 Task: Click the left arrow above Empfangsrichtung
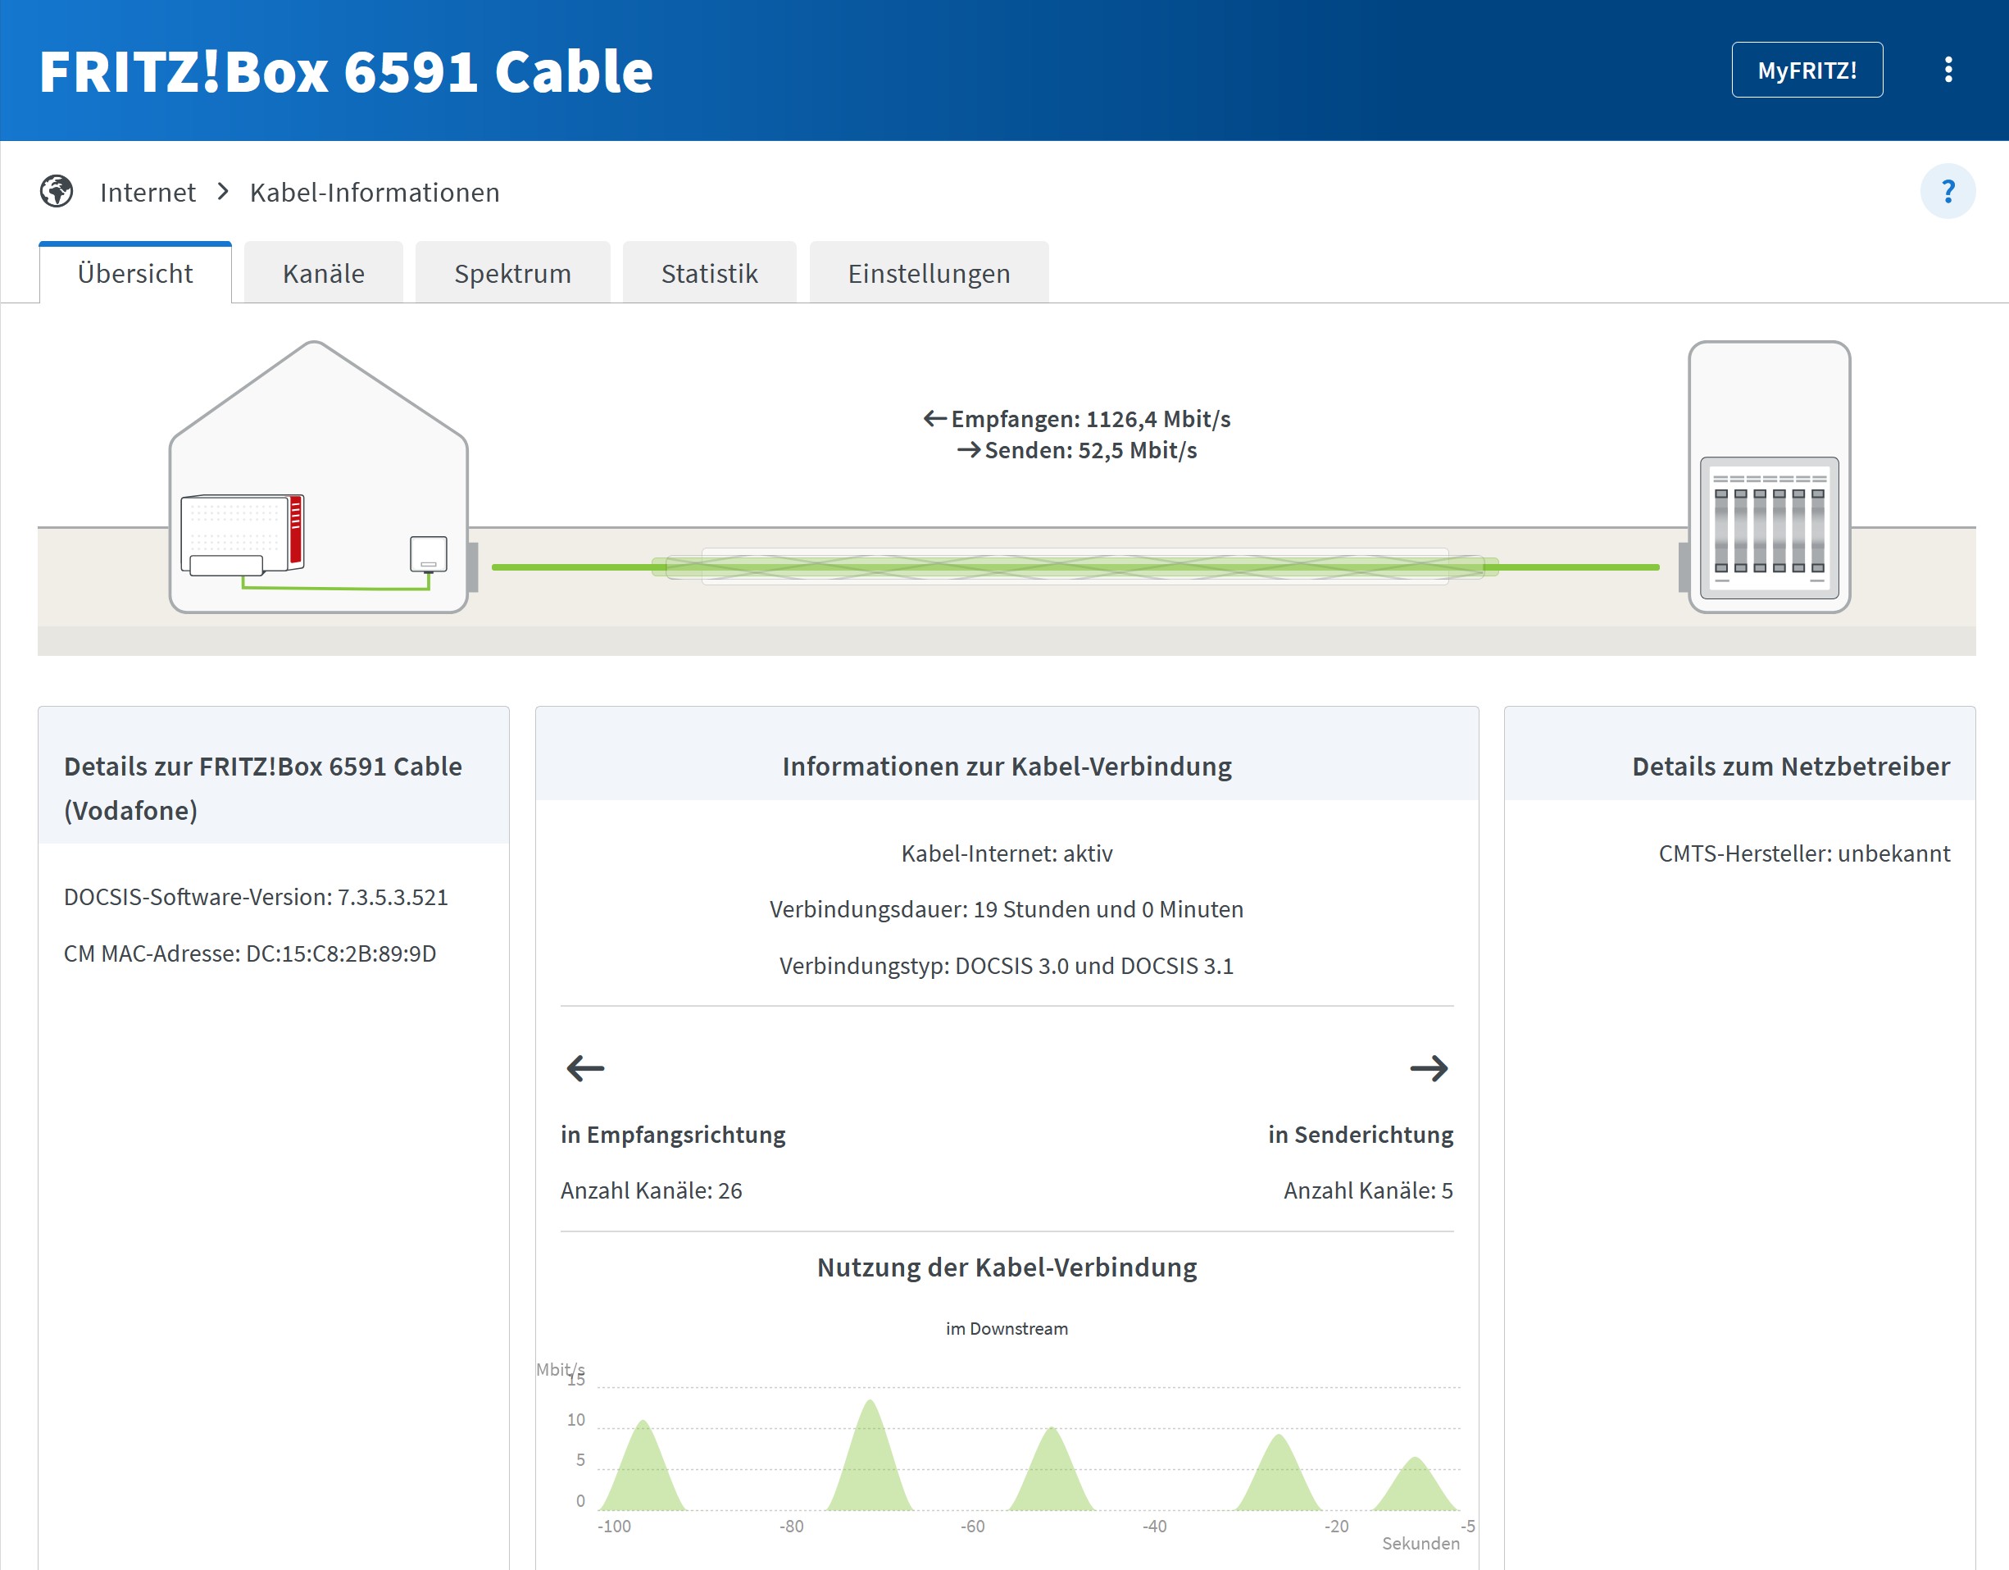[585, 1067]
